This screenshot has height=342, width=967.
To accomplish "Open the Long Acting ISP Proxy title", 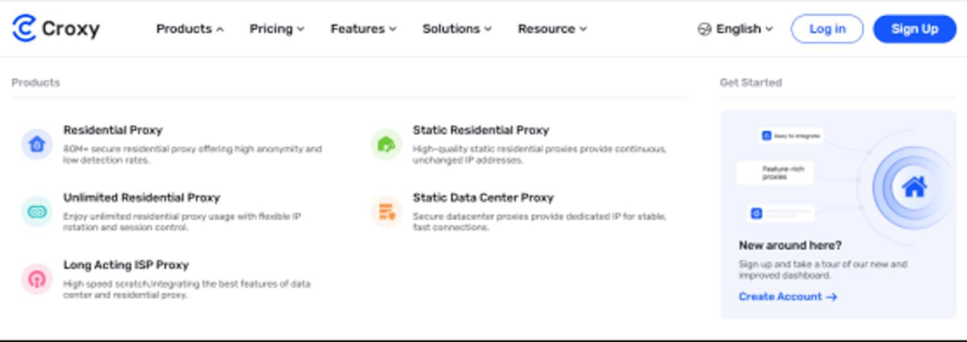I will pos(126,265).
